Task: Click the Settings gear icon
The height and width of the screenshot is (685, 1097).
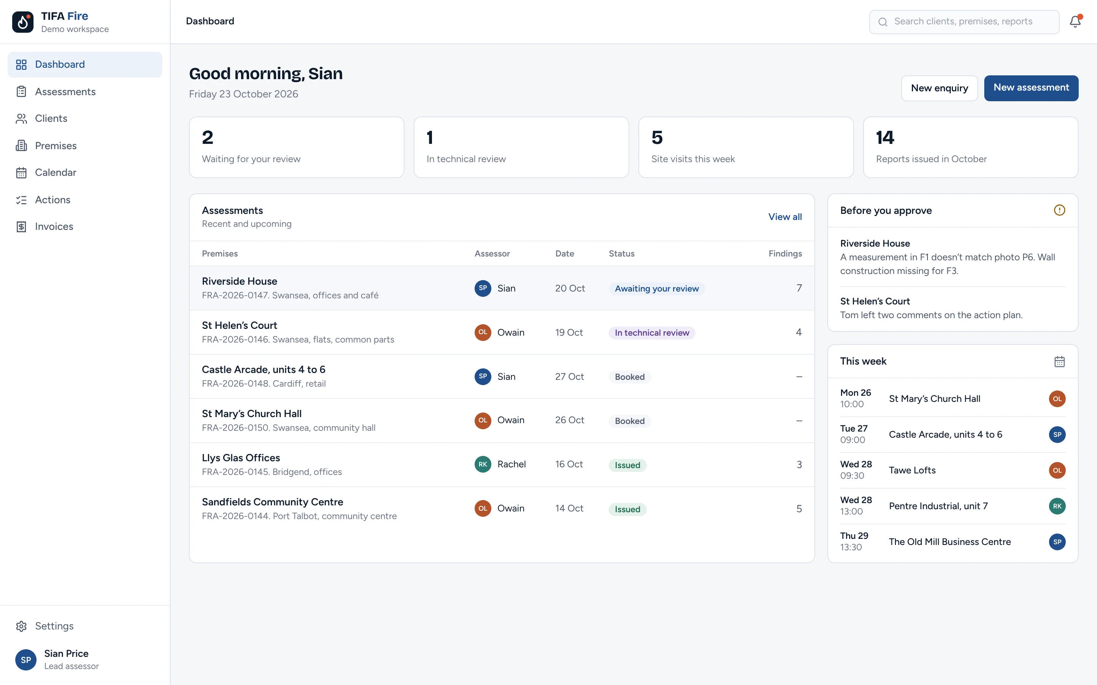Action: tap(21, 626)
